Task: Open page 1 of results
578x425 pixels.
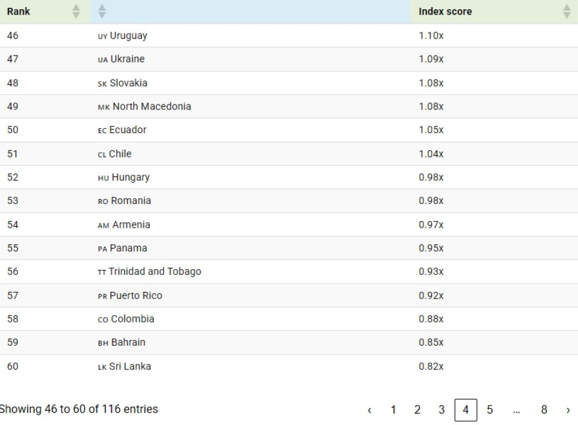Action: tap(393, 410)
